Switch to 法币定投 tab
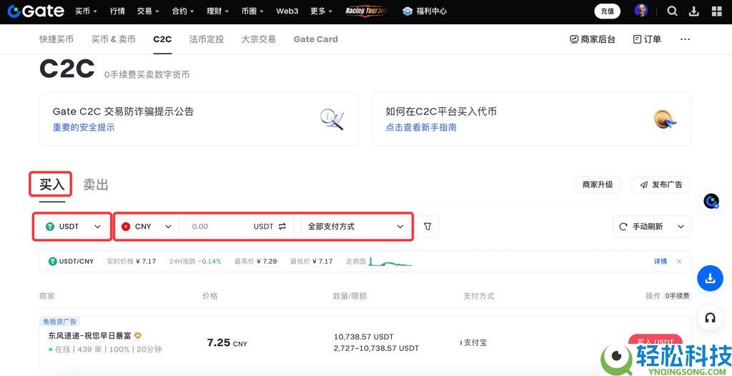 pyautogui.click(x=207, y=39)
